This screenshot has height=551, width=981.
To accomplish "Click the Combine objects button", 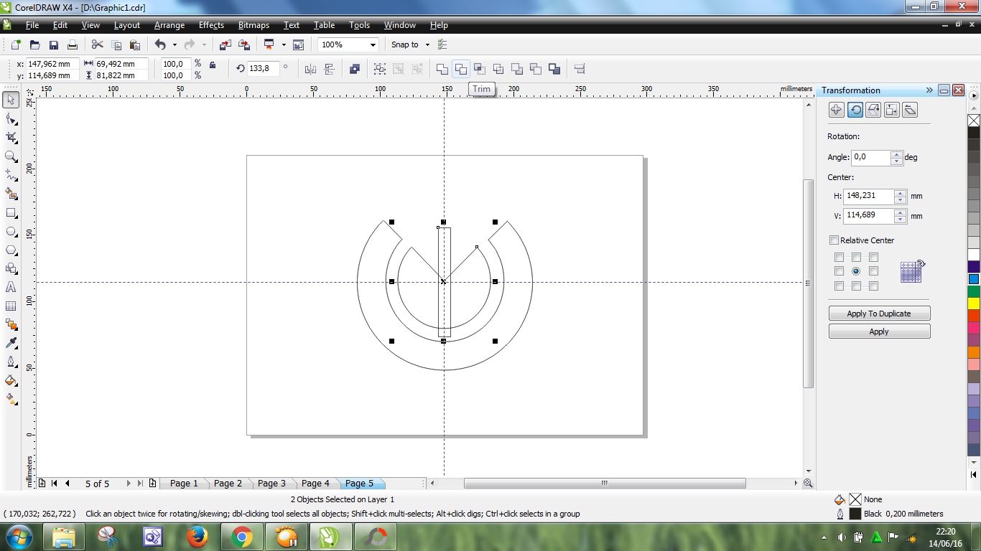I will coord(355,69).
